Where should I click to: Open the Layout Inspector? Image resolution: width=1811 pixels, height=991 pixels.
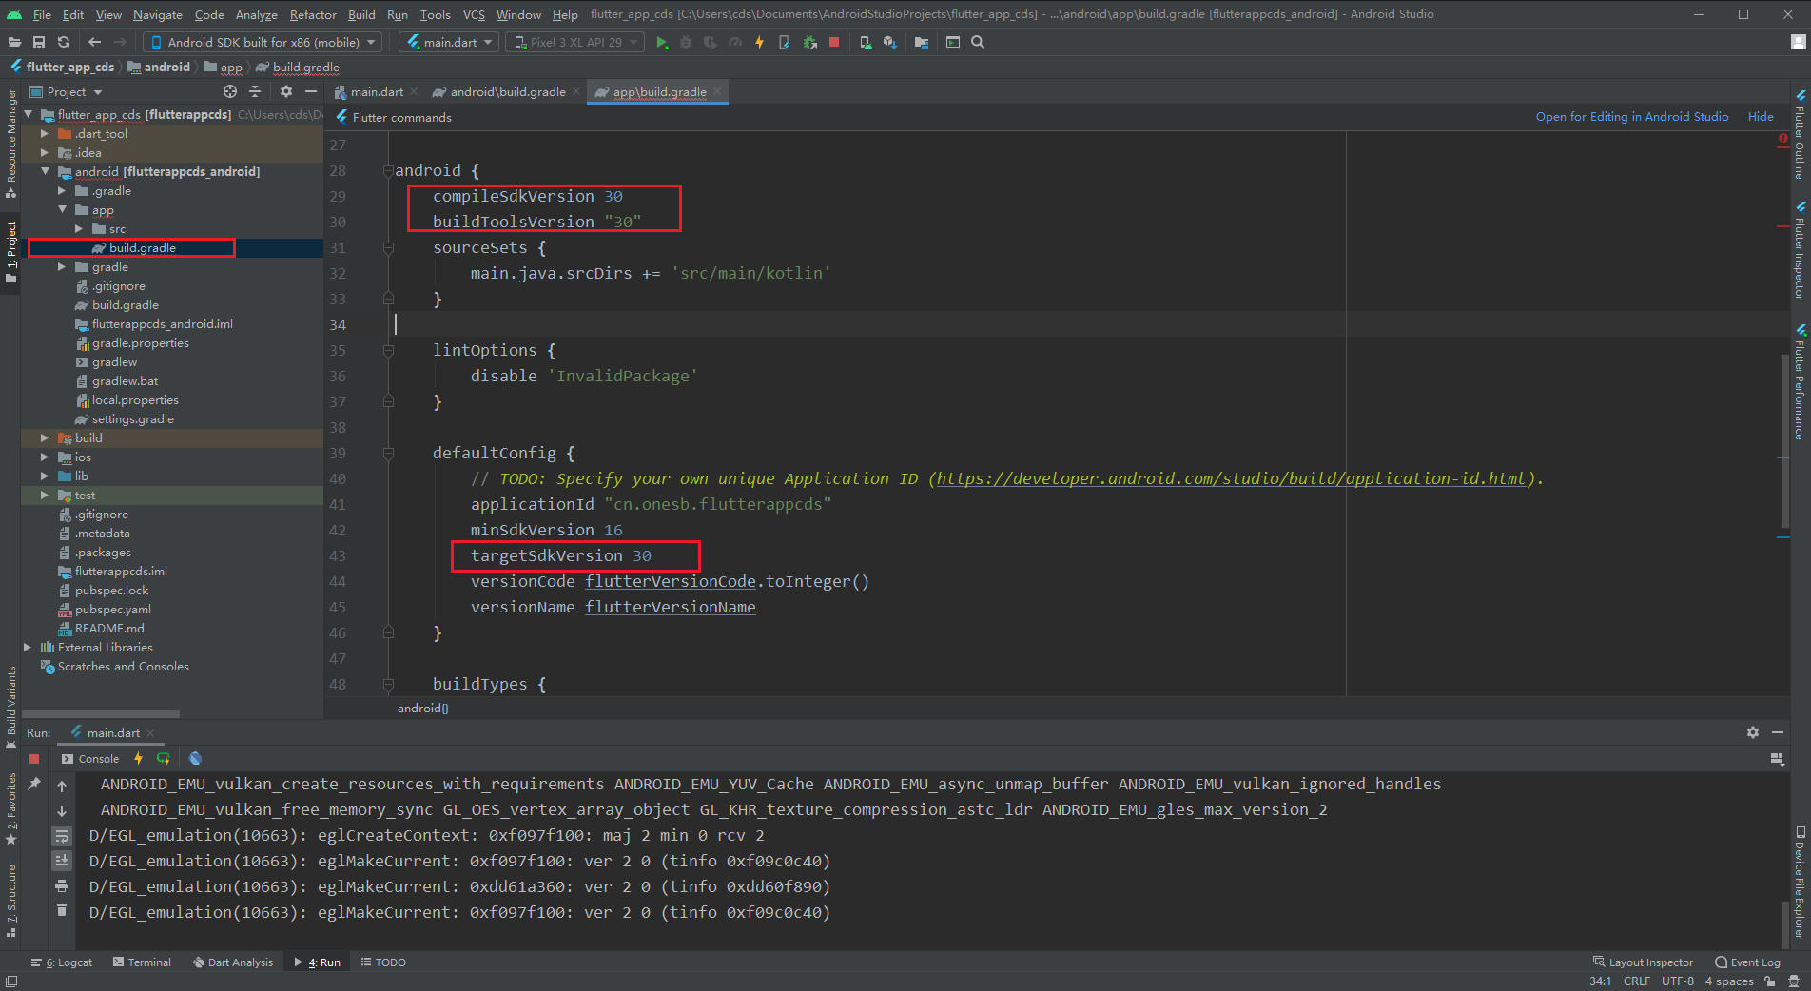[x=1644, y=962]
